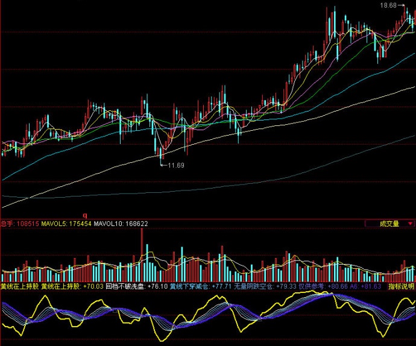
Task: Click the 回档不破洗盘: +76.10 label
Action: coord(137,286)
